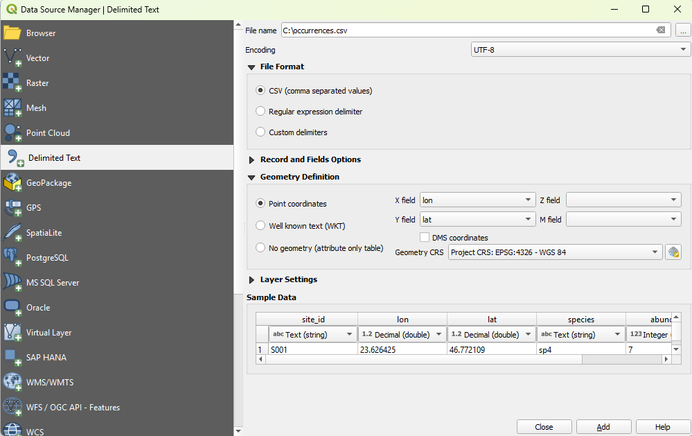Select No geometry (attribute only table)
Screen dimensions: 692x436
(x=260, y=248)
